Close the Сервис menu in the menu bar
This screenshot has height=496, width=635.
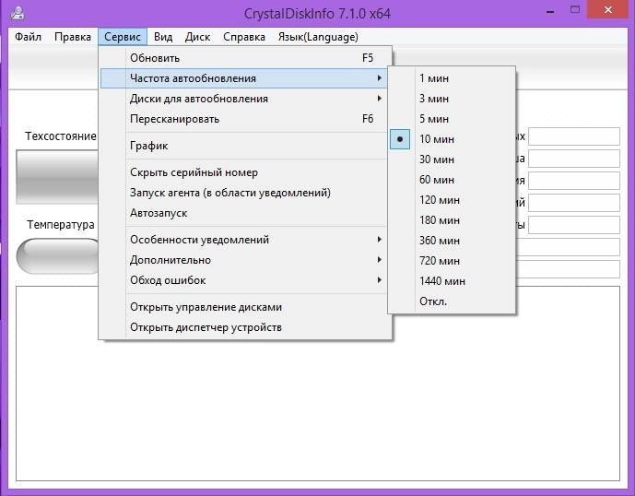[123, 37]
